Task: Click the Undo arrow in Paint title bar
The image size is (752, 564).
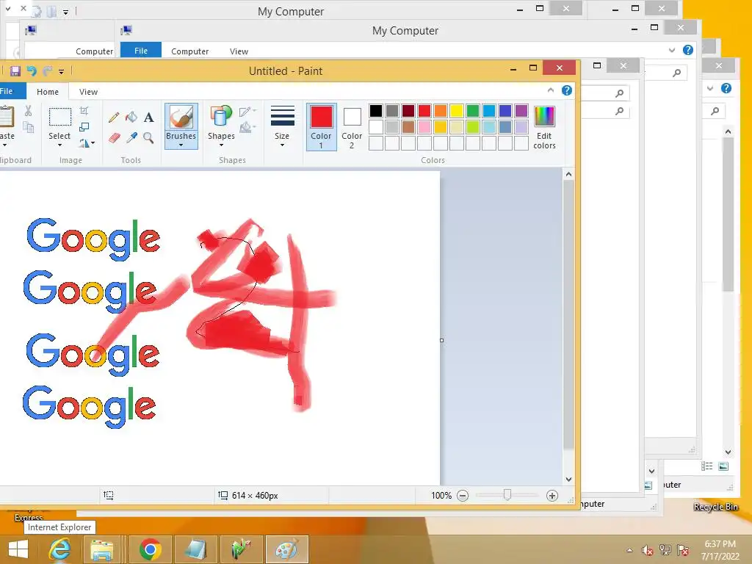Action: (x=32, y=71)
